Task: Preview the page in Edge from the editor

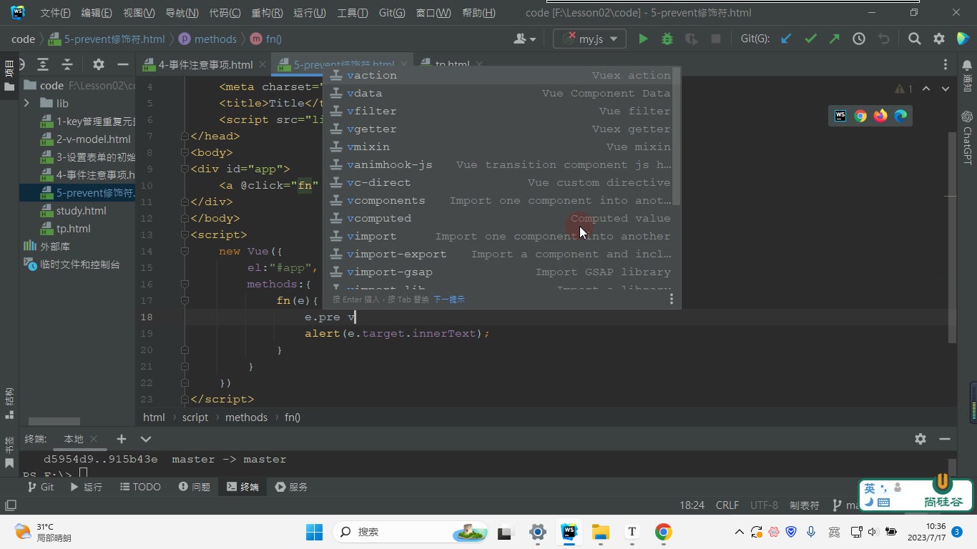Action: tap(900, 116)
